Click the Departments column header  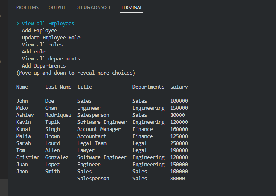point(149,87)
